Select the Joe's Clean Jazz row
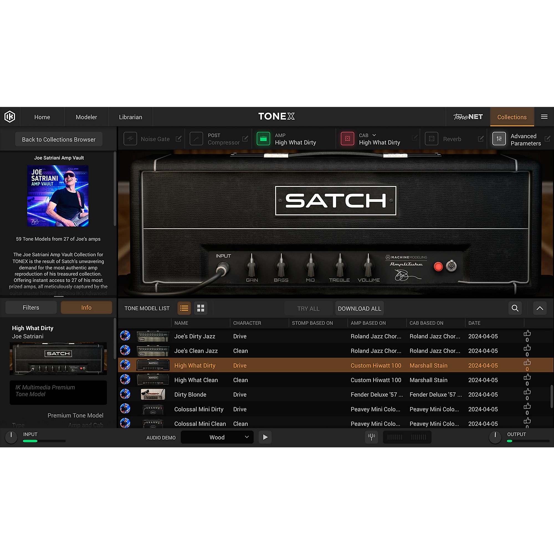The width and height of the screenshot is (554, 554). coord(335,351)
